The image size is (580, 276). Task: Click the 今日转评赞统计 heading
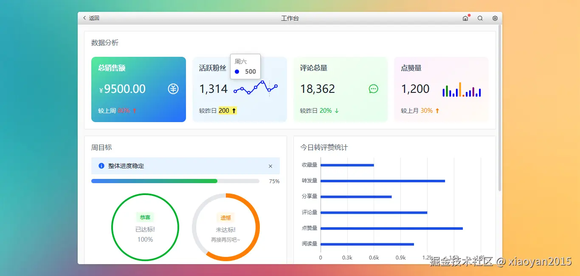(324, 148)
